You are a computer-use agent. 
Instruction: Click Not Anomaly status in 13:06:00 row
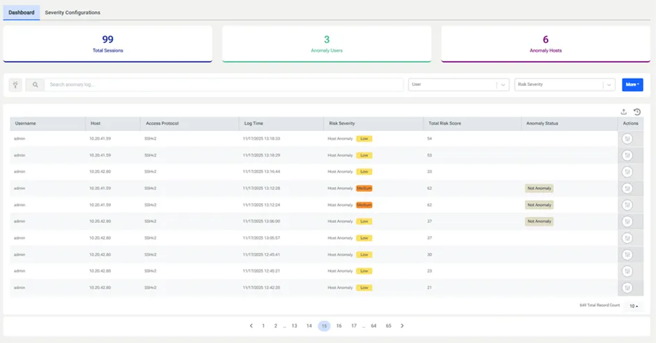[539, 222]
